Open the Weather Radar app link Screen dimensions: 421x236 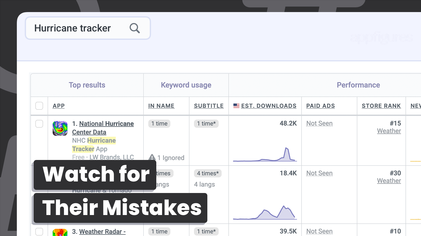(102, 232)
